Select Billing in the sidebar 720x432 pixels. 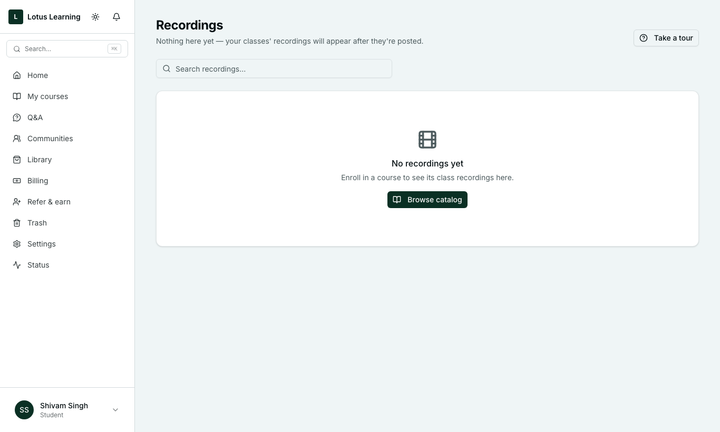coord(67,181)
